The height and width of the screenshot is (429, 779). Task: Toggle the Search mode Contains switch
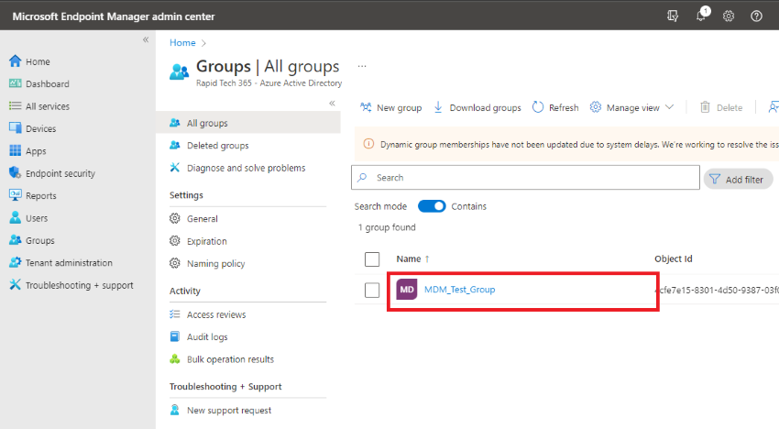[x=432, y=206]
